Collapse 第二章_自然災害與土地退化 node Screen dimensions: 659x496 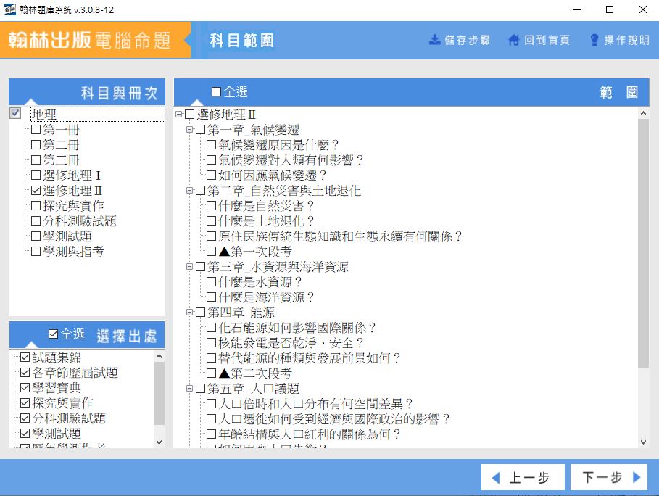tap(189, 191)
